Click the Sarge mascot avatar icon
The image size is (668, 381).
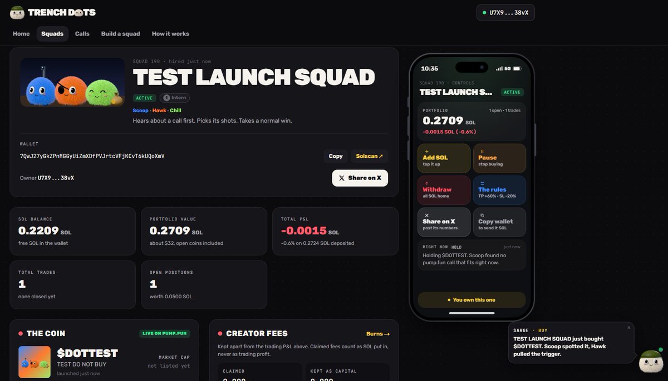pyautogui.click(x=651, y=362)
